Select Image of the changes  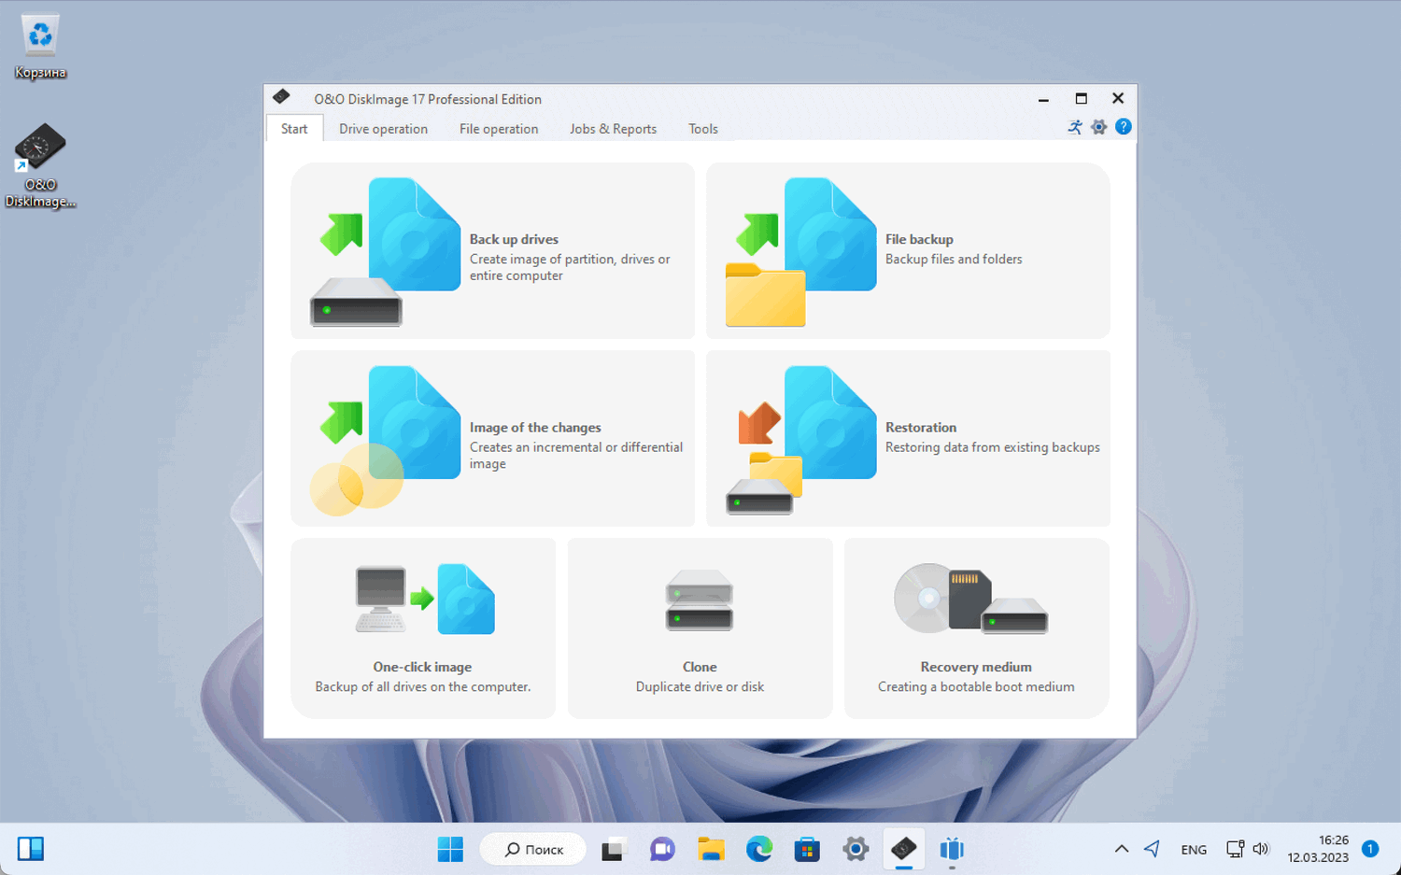click(493, 437)
